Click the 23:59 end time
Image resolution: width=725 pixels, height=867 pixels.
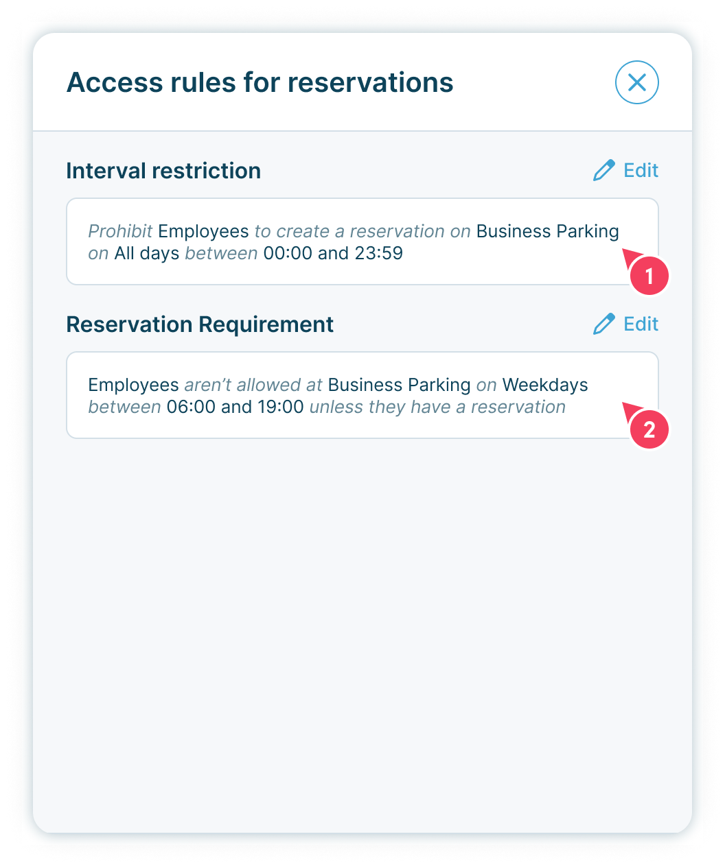[x=378, y=253]
